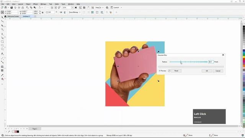This screenshot has height=138, width=245.
Task: Select the Rectangle tool
Action: click(2, 42)
